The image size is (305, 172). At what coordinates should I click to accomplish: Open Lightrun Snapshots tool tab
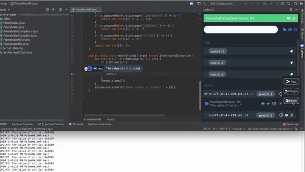[100, 124]
